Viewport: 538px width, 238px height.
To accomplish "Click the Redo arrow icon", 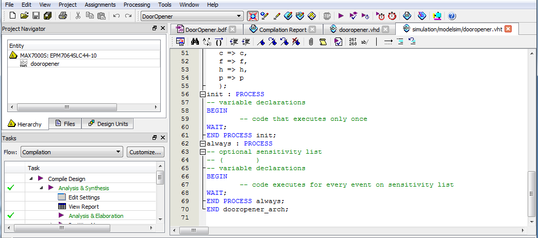I will coord(128,16).
